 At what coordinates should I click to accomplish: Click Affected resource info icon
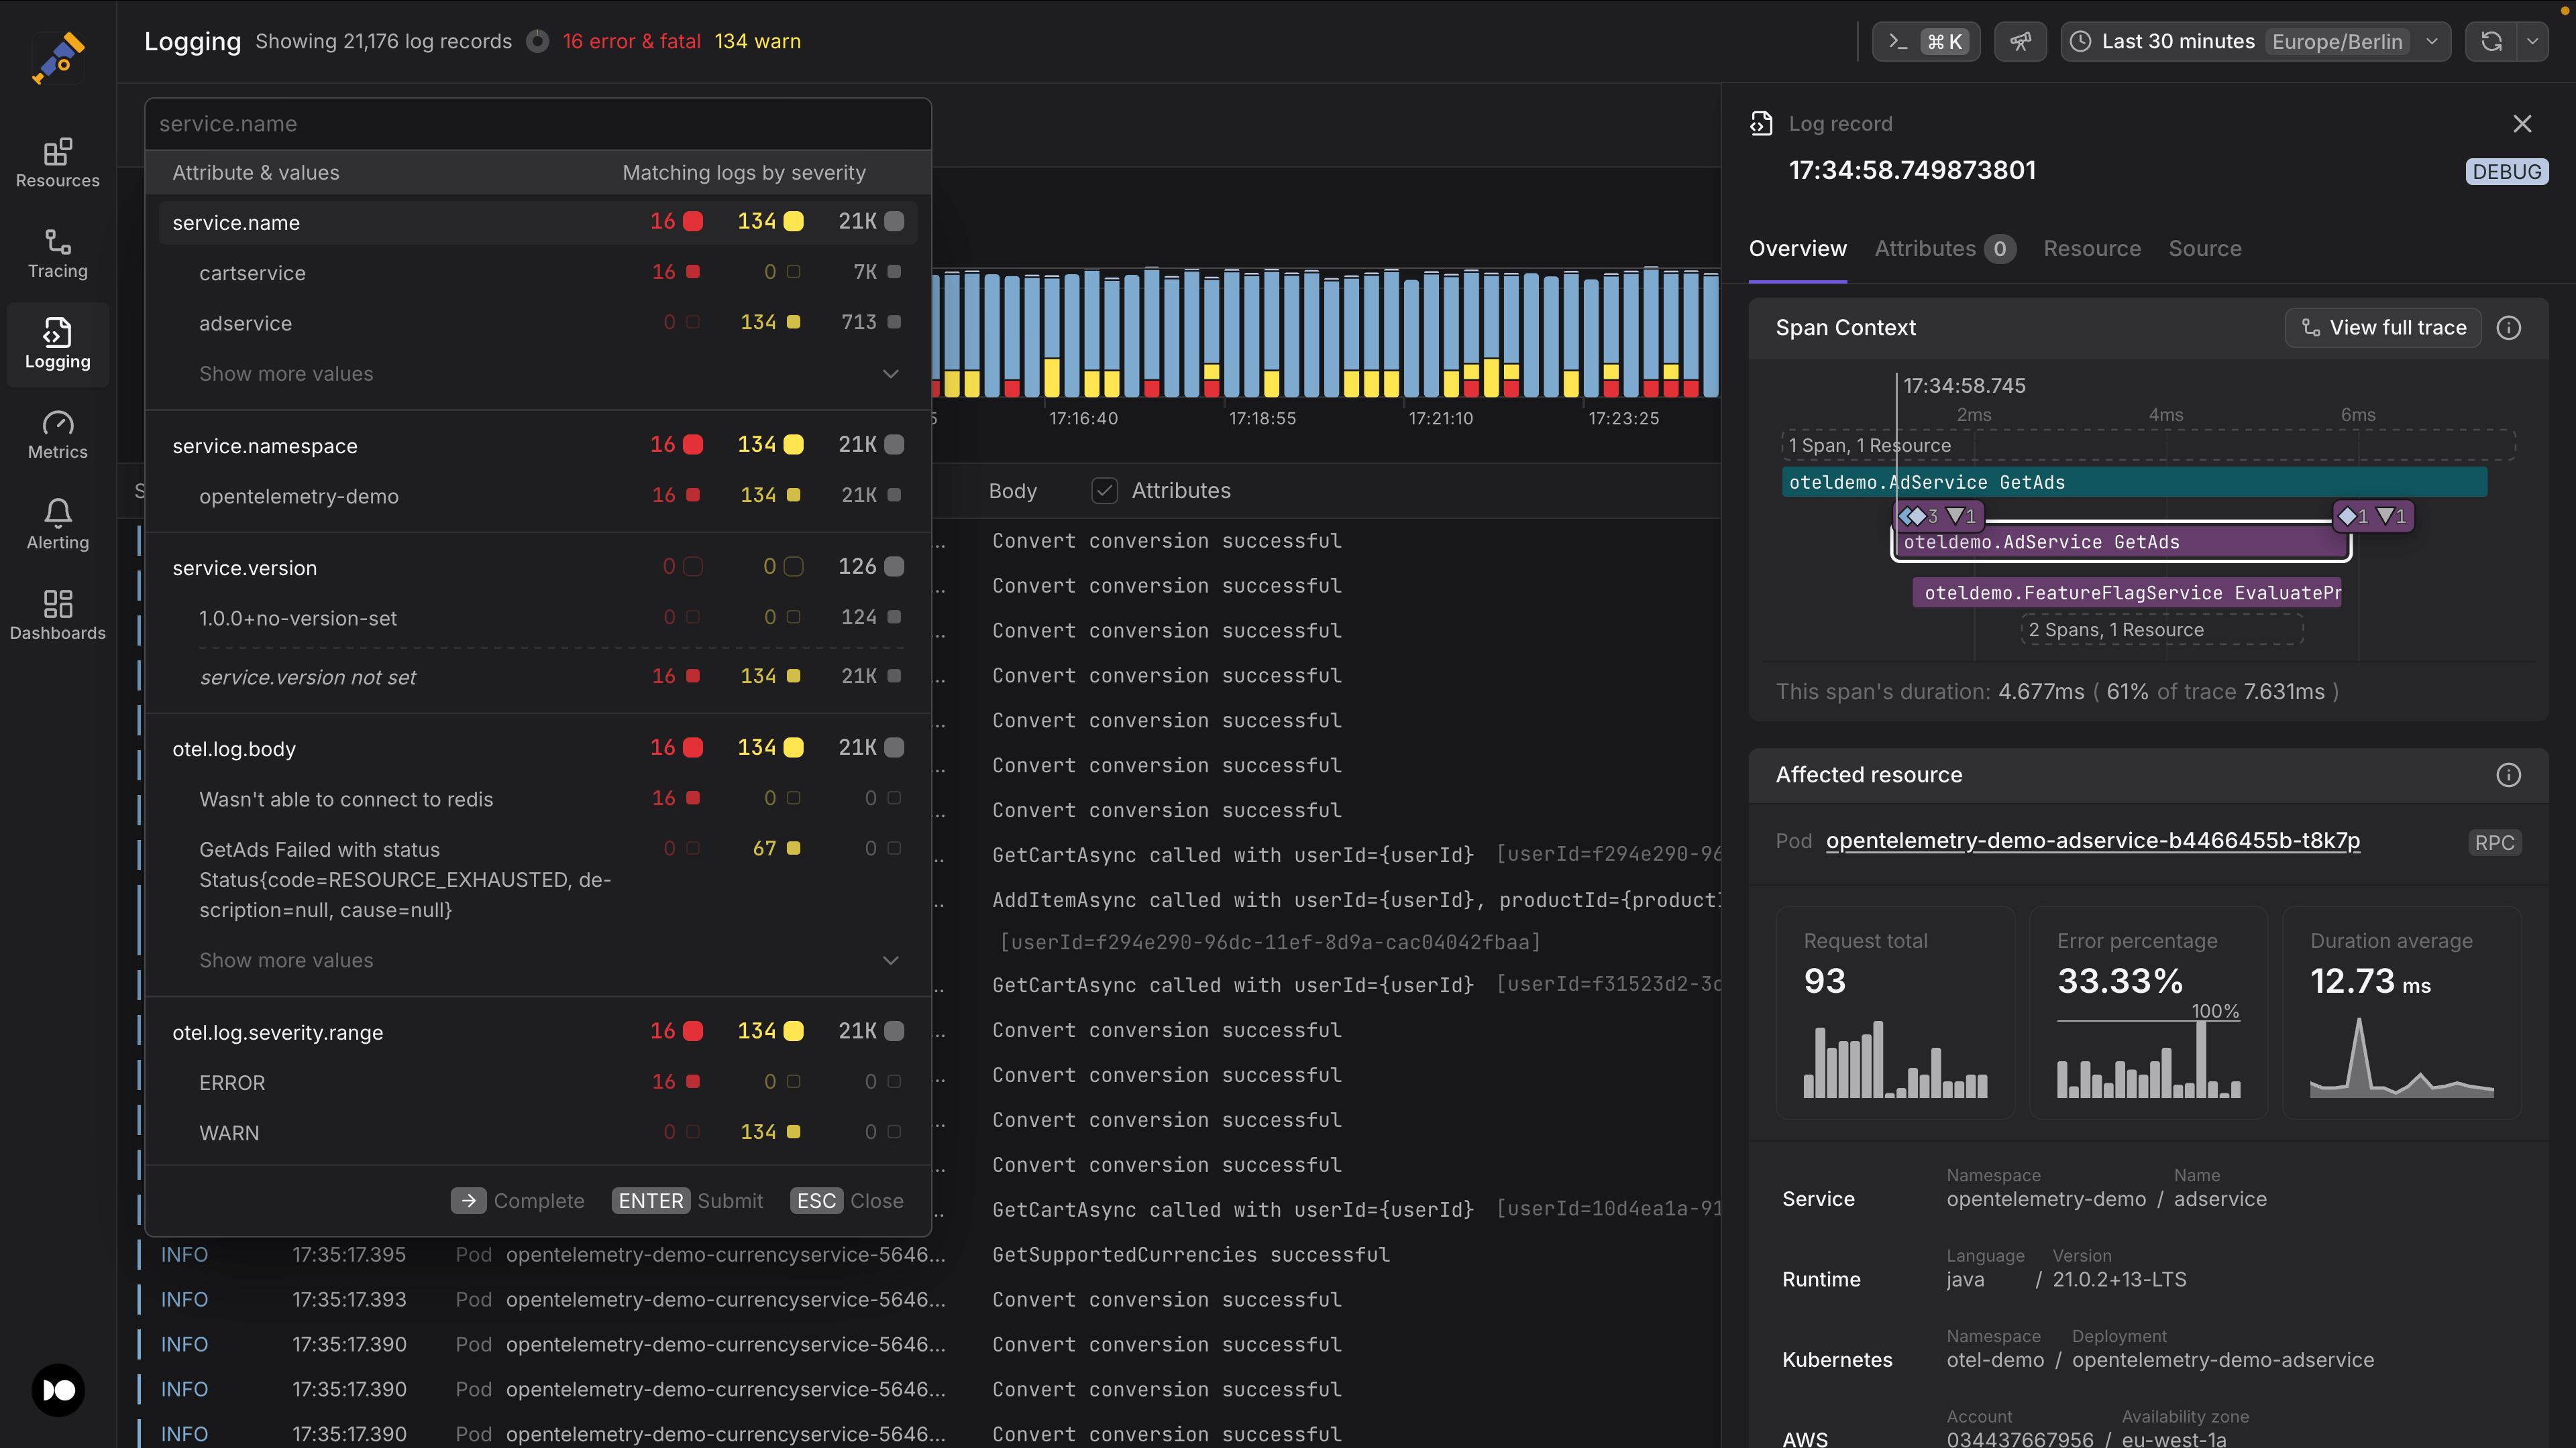coord(2508,774)
